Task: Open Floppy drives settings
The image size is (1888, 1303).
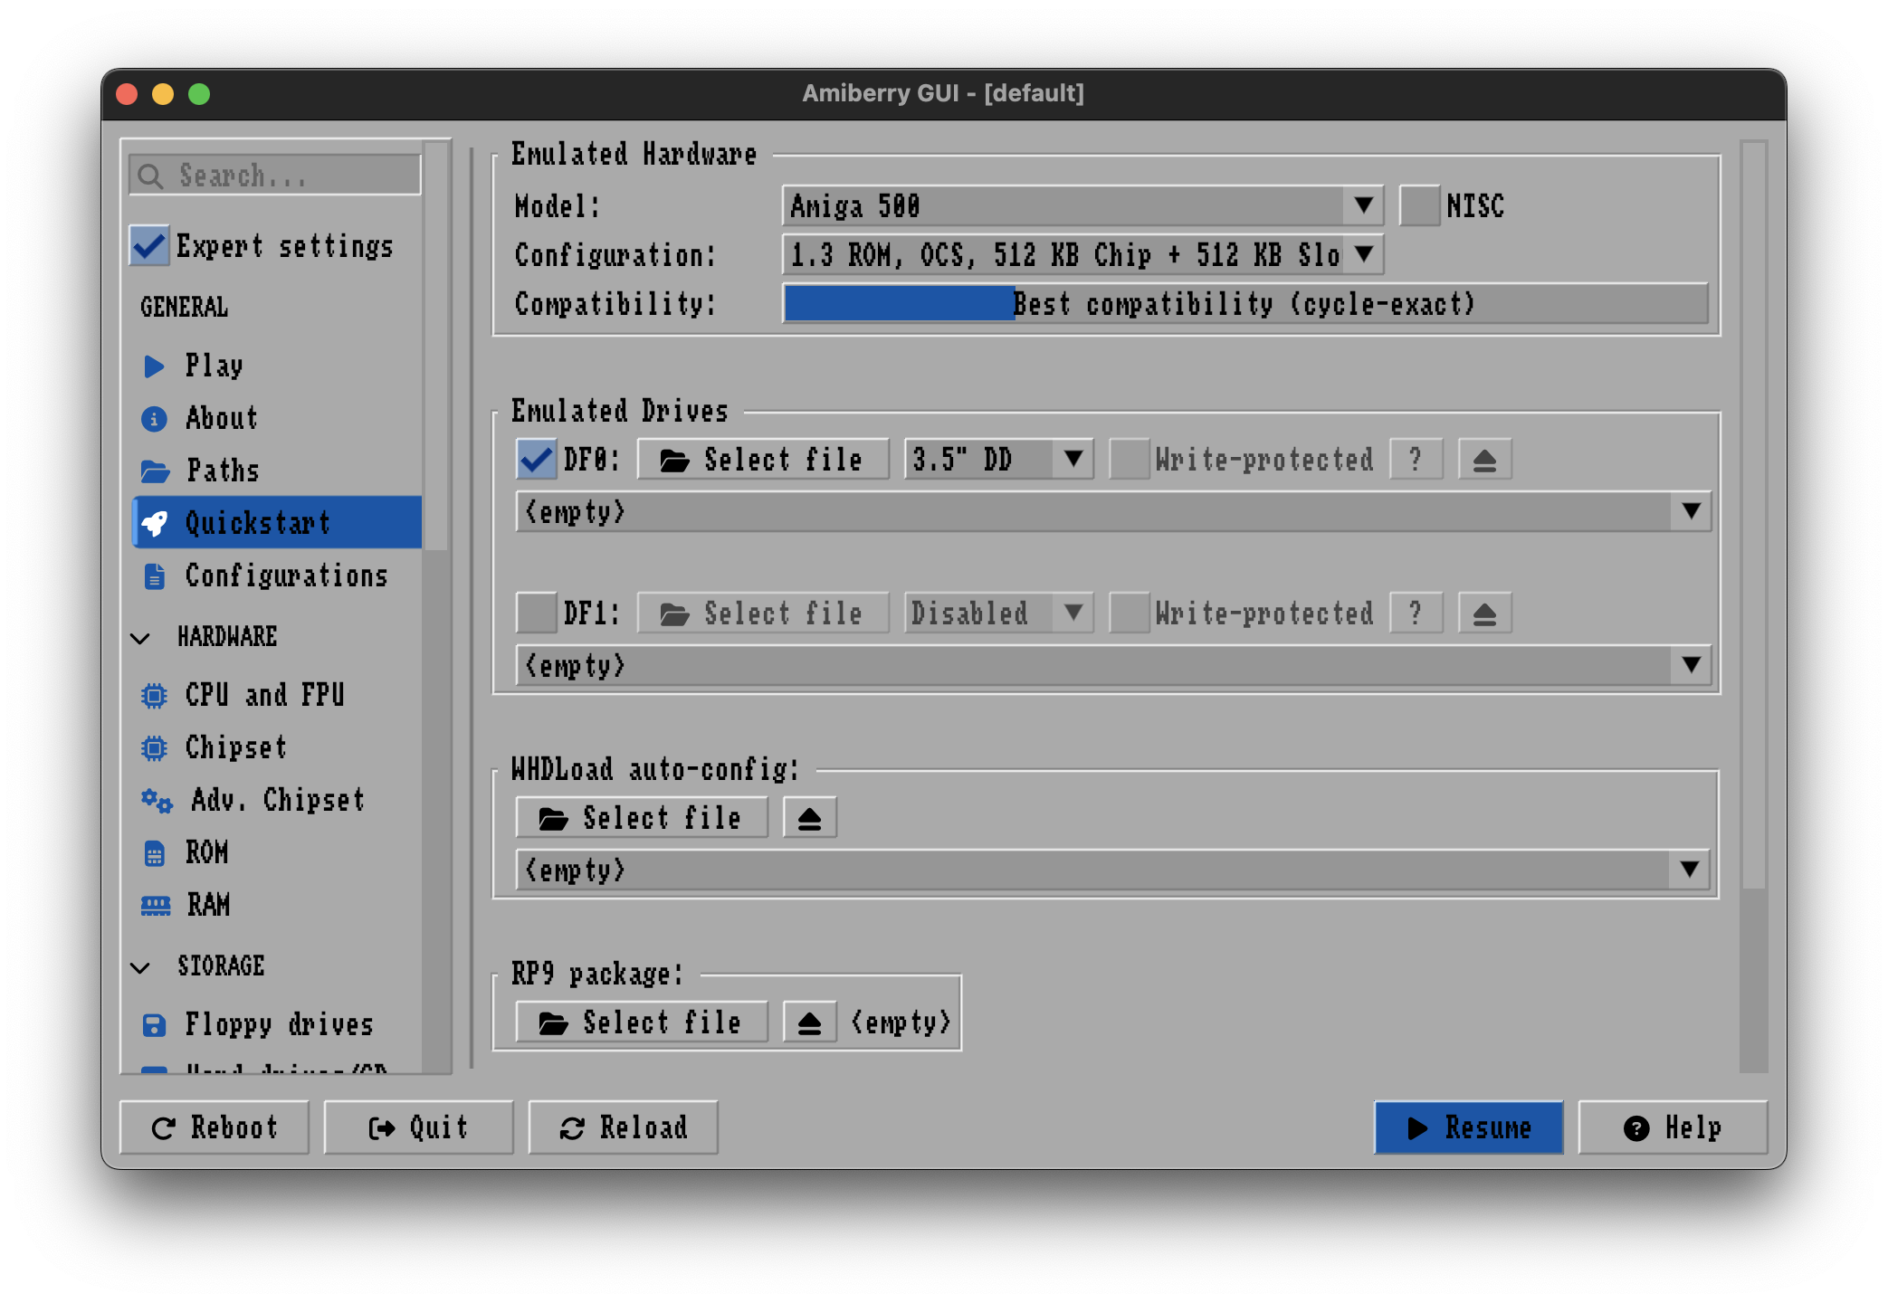Action: coord(276,1024)
